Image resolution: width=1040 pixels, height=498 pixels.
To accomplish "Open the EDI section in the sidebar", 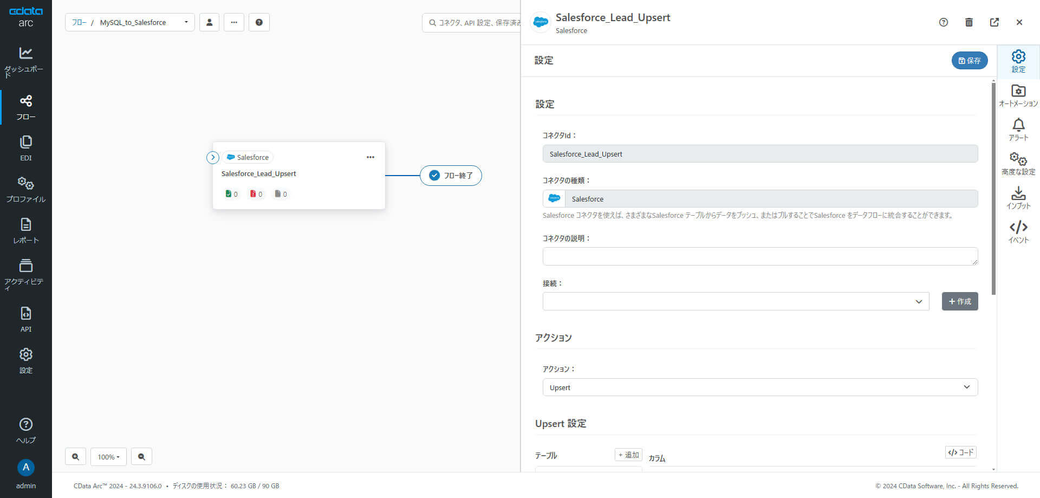I will point(25,148).
